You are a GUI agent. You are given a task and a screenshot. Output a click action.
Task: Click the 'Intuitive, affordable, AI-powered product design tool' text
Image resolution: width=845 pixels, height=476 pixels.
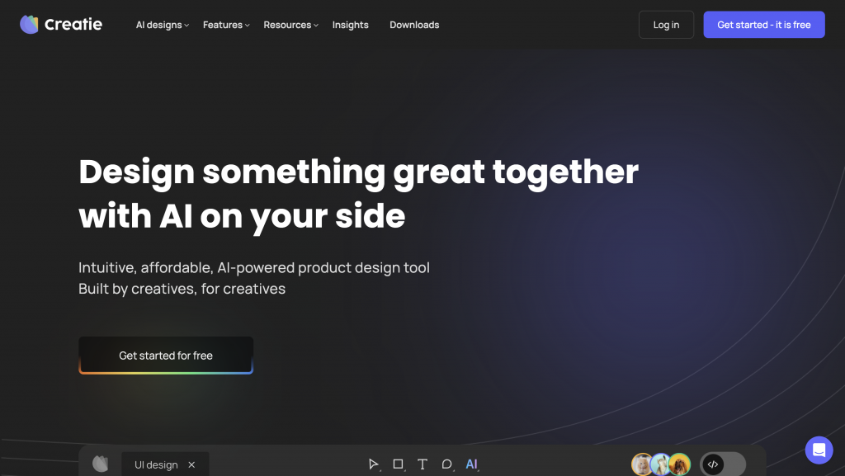click(x=254, y=267)
